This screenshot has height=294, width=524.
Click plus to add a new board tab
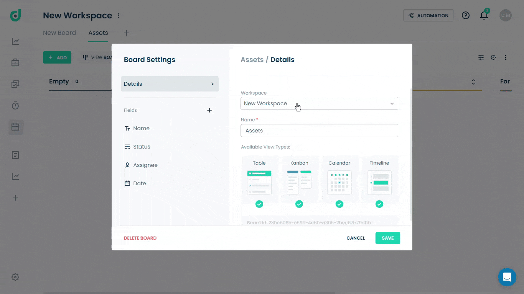click(127, 33)
